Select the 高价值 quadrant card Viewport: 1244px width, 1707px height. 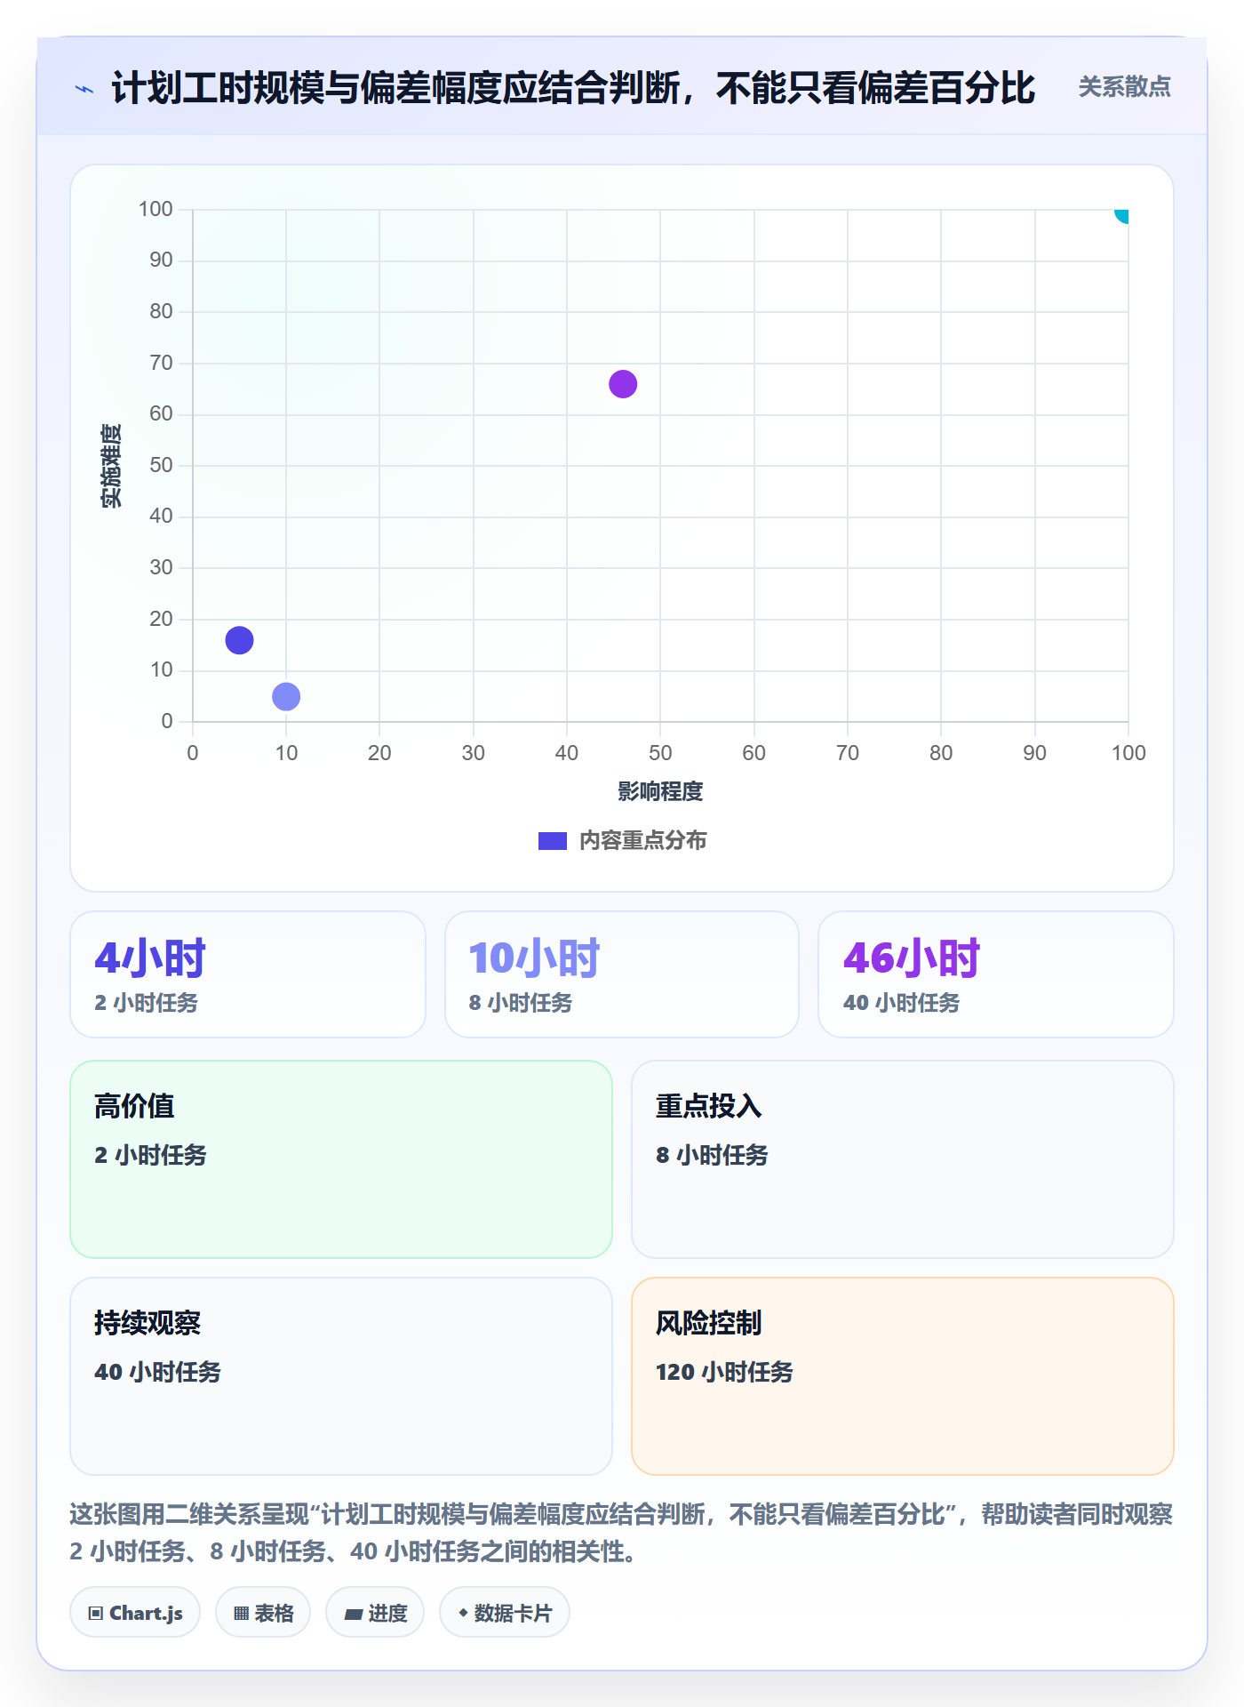click(341, 1159)
